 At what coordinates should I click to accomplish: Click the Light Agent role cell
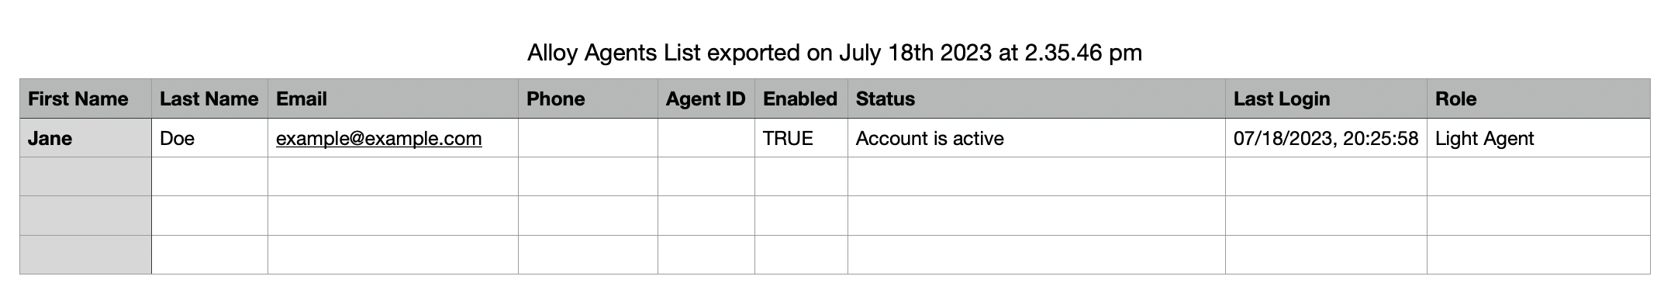[1538, 138]
